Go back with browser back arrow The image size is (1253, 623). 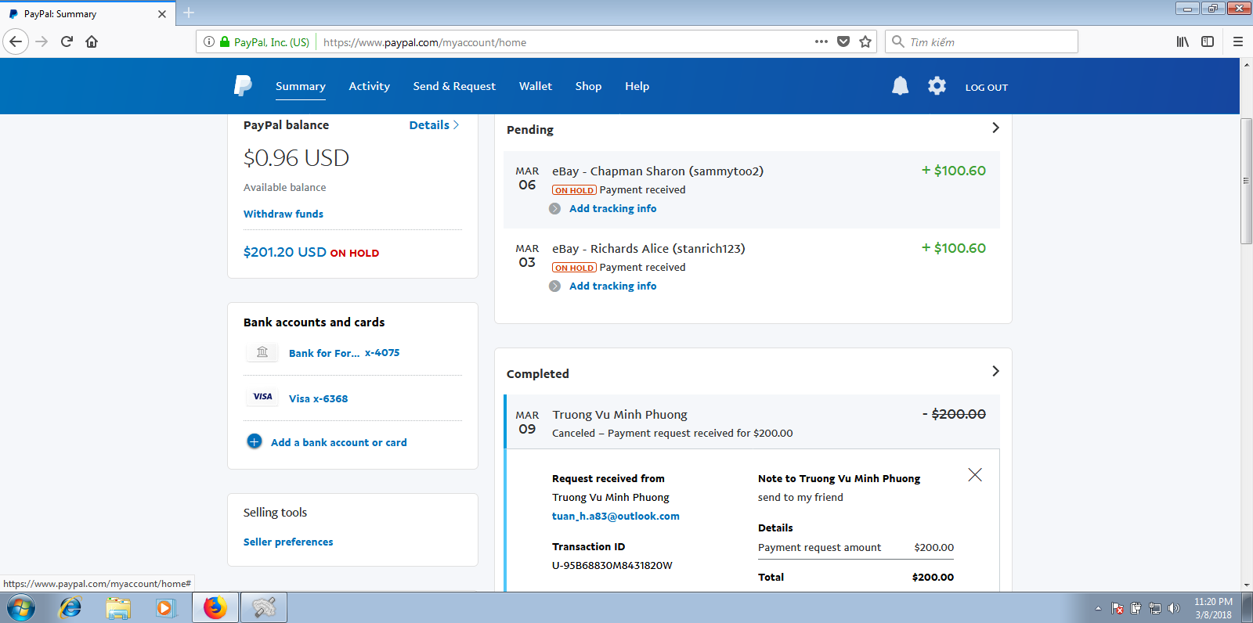(x=16, y=41)
